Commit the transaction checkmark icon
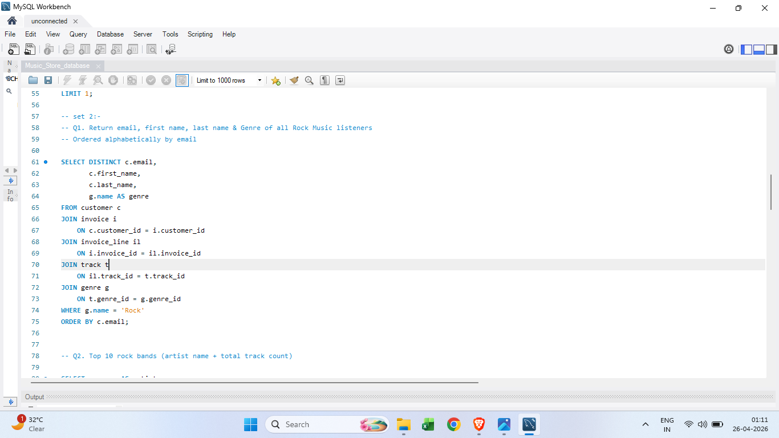779x438 pixels. pos(151,80)
